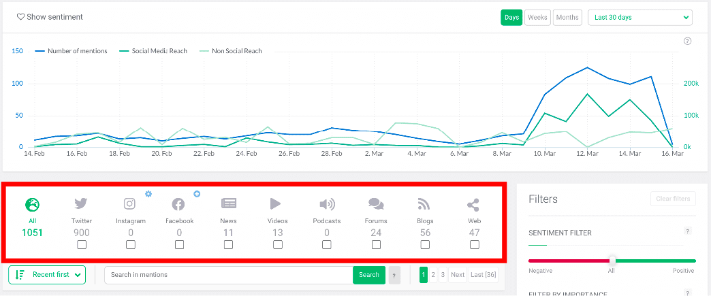The width and height of the screenshot is (711, 298).
Task: Click the Instagram camera icon
Action: (x=129, y=204)
